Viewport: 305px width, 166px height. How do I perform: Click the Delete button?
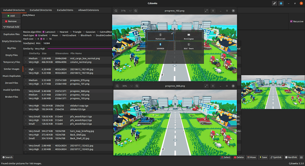click(239, 157)
